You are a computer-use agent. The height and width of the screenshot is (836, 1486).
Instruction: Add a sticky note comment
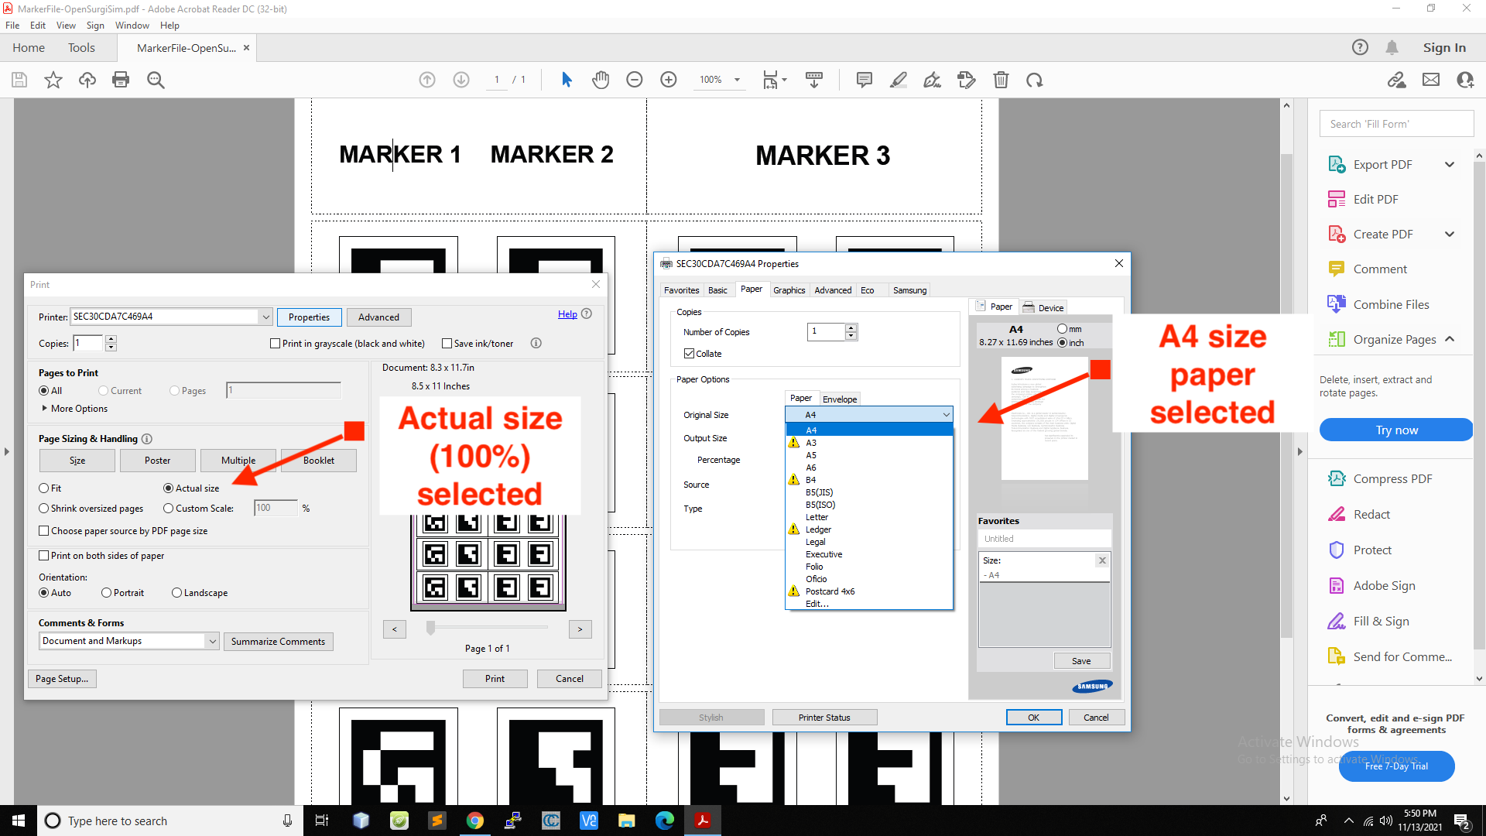point(865,80)
